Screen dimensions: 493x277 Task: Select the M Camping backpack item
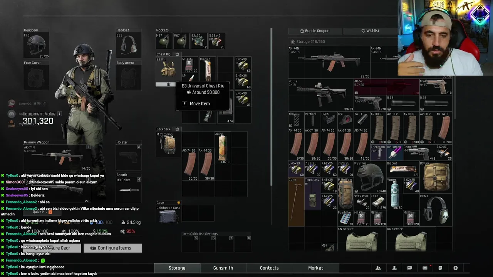(x=168, y=144)
